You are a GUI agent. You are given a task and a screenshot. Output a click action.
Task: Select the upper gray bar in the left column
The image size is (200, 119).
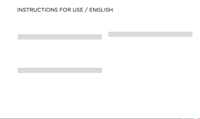pyautogui.click(x=60, y=37)
